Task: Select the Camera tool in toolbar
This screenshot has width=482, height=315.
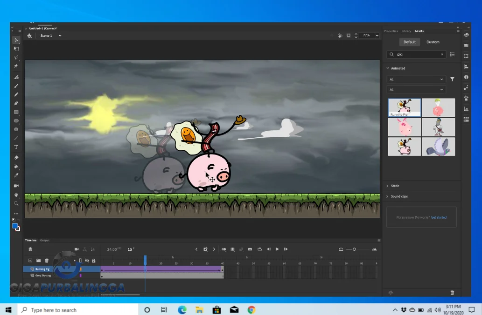Action: point(16,186)
